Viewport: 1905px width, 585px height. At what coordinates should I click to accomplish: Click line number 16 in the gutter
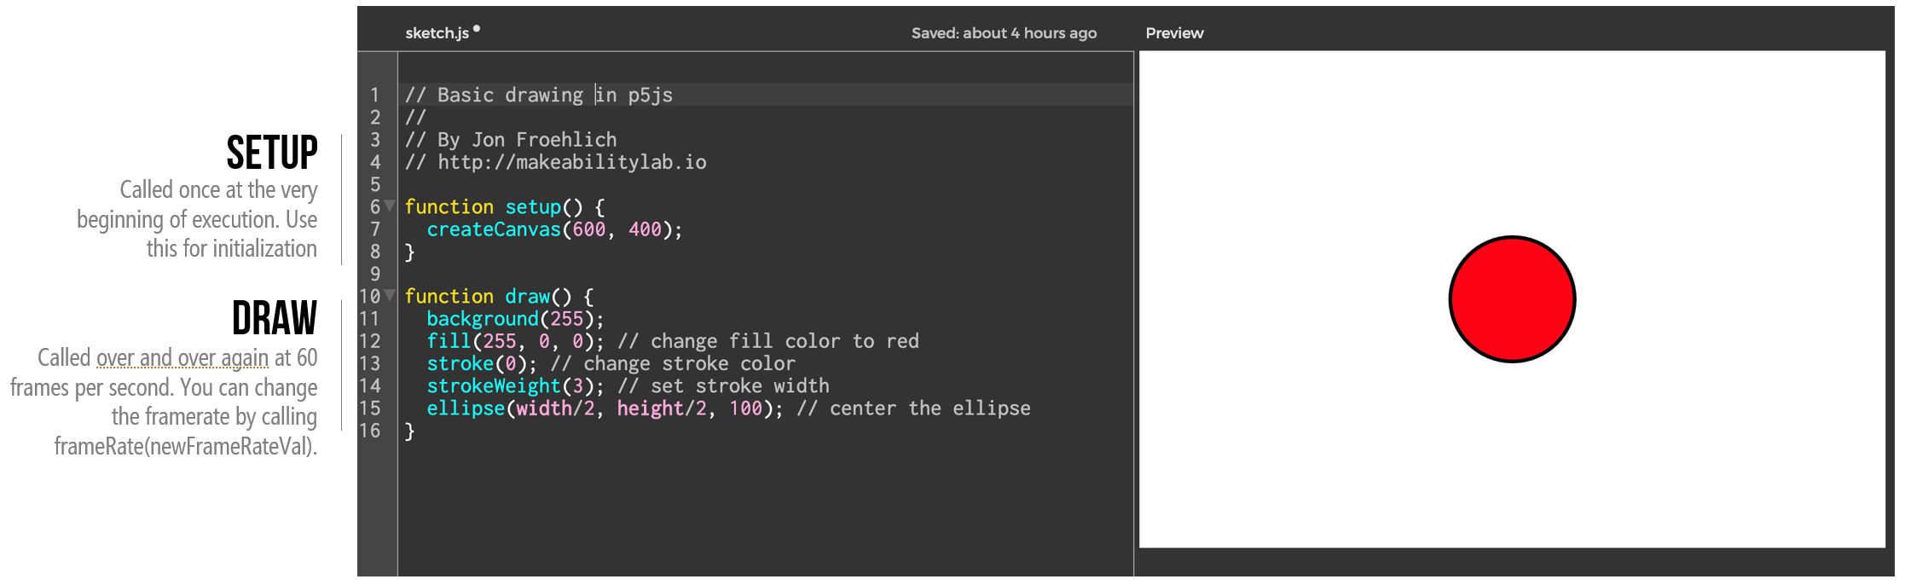point(370,431)
